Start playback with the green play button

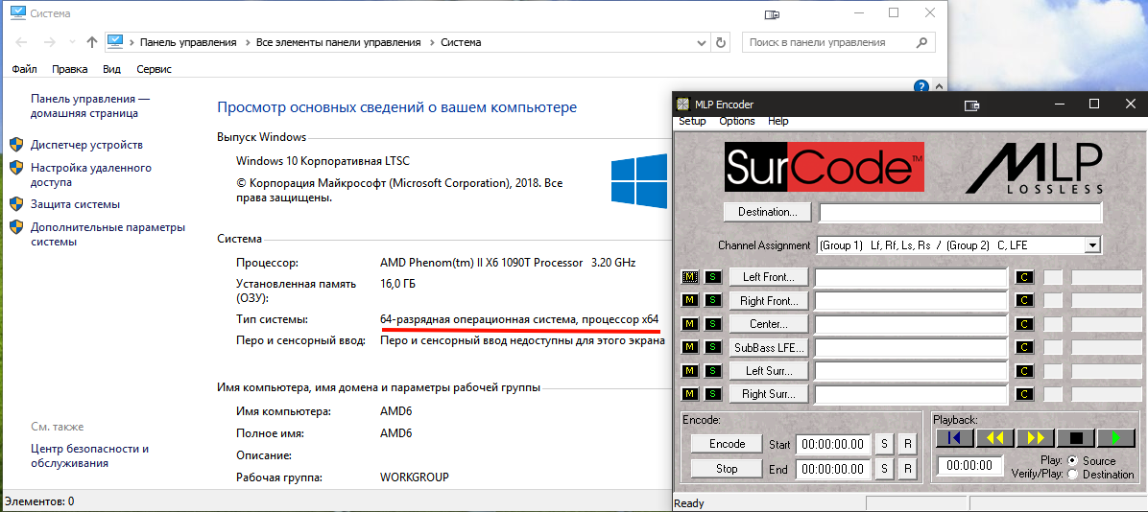[1115, 438]
